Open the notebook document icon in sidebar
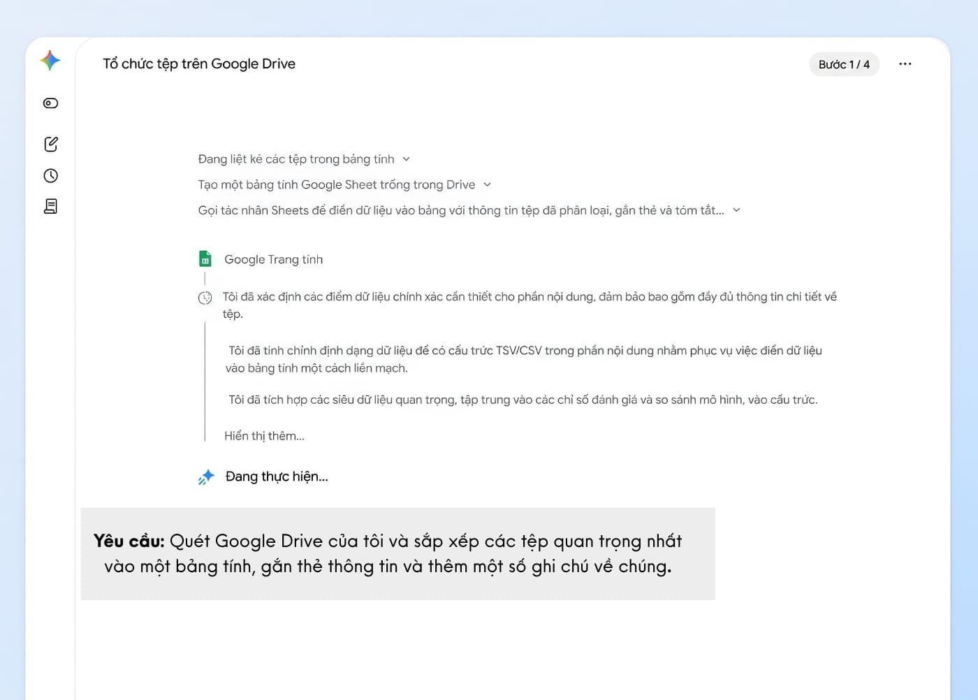 50,206
